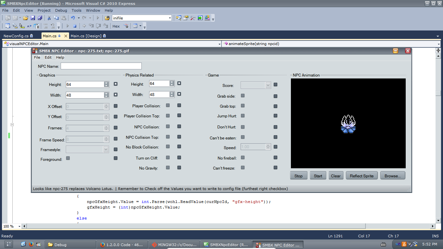443x249 pixels.
Task: Toggle the No Gravity value checkbox
Action: point(168,168)
